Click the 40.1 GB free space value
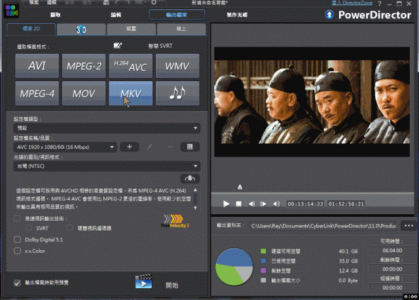Viewport: 419px width, 300px height. click(348, 252)
